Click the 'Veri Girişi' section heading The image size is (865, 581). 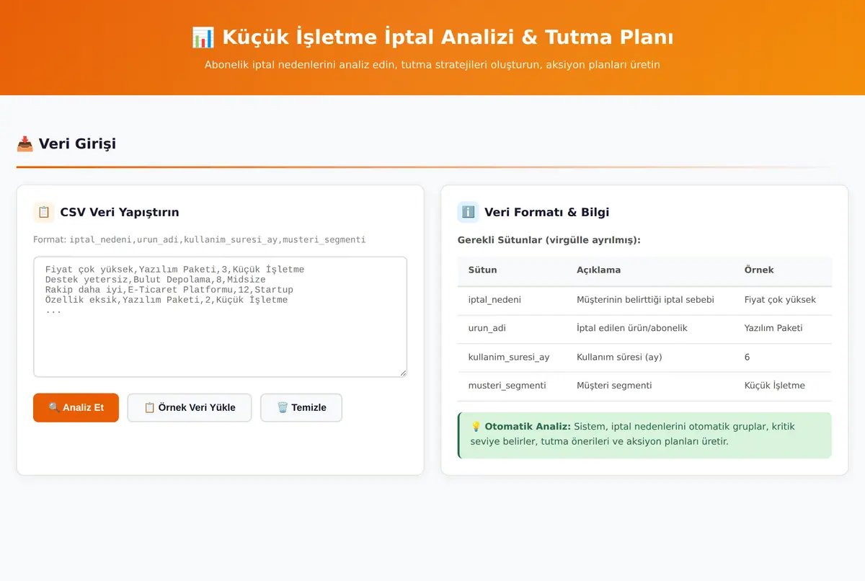[x=77, y=143]
